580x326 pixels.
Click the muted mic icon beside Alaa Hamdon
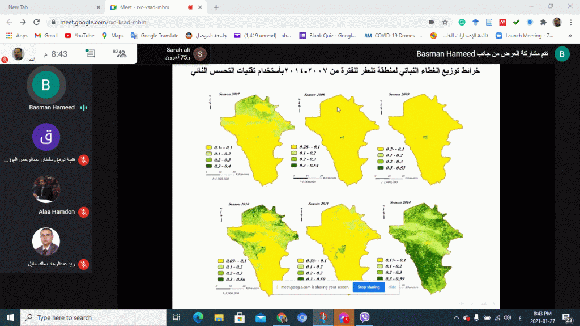(x=83, y=212)
